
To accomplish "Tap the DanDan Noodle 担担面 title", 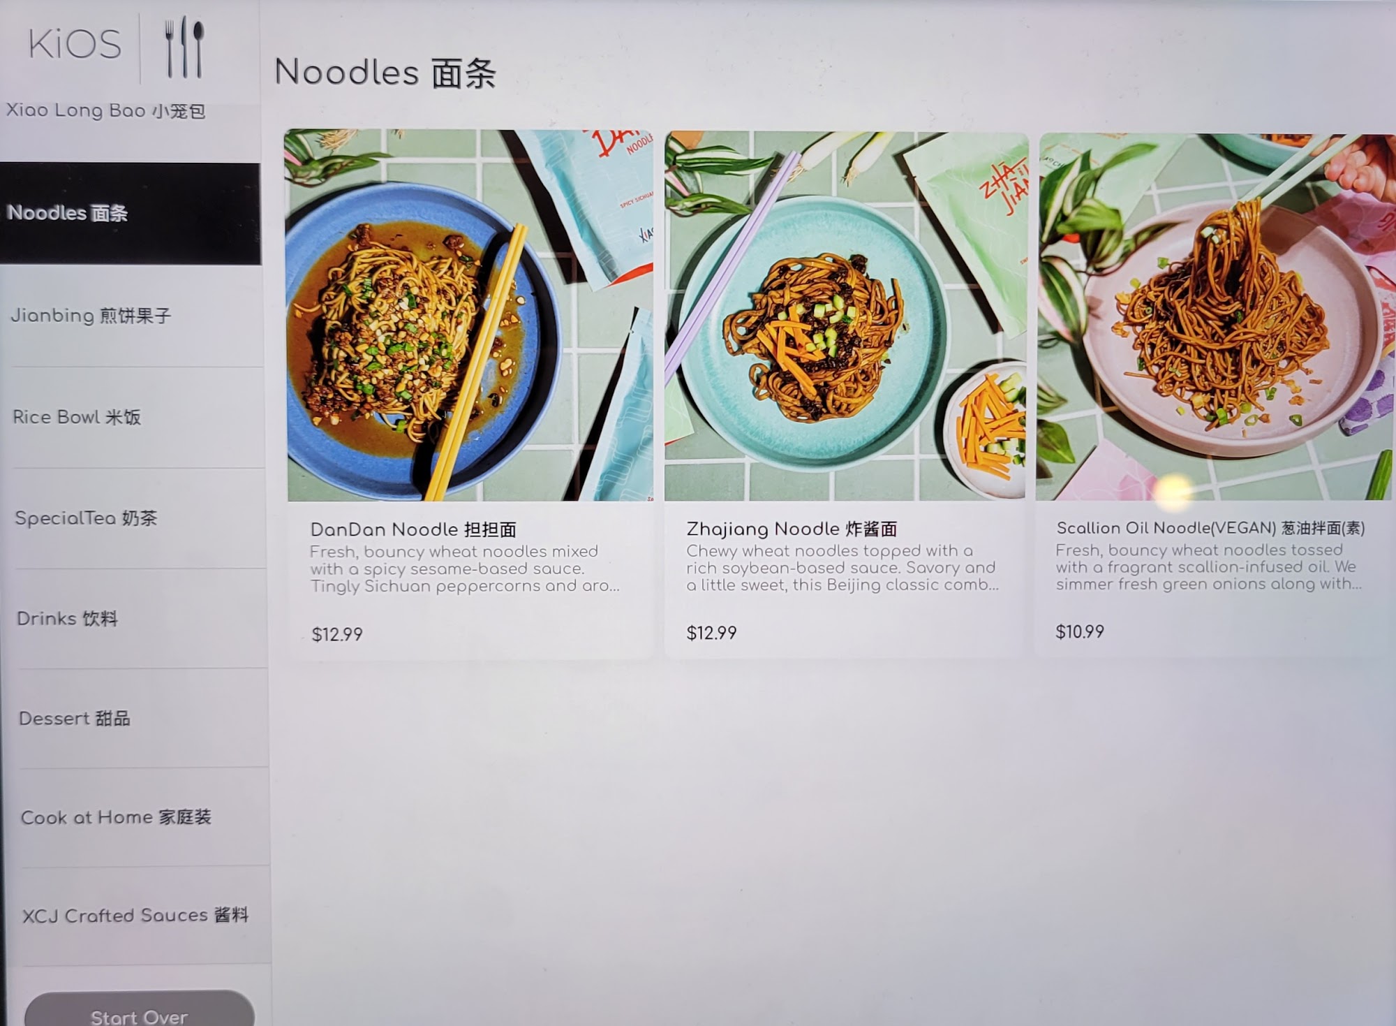I will pyautogui.click(x=413, y=529).
